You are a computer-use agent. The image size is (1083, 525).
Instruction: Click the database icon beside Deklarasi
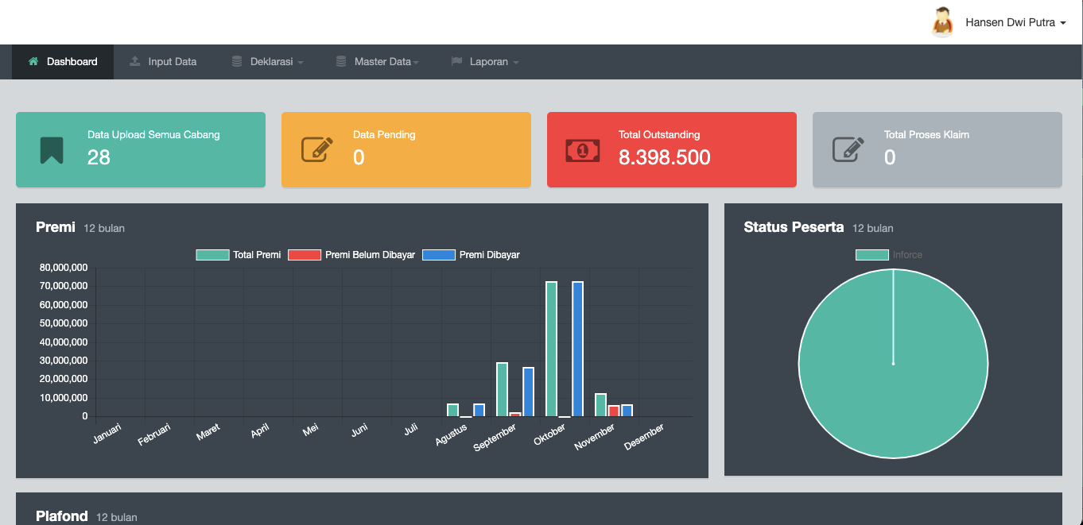[237, 62]
